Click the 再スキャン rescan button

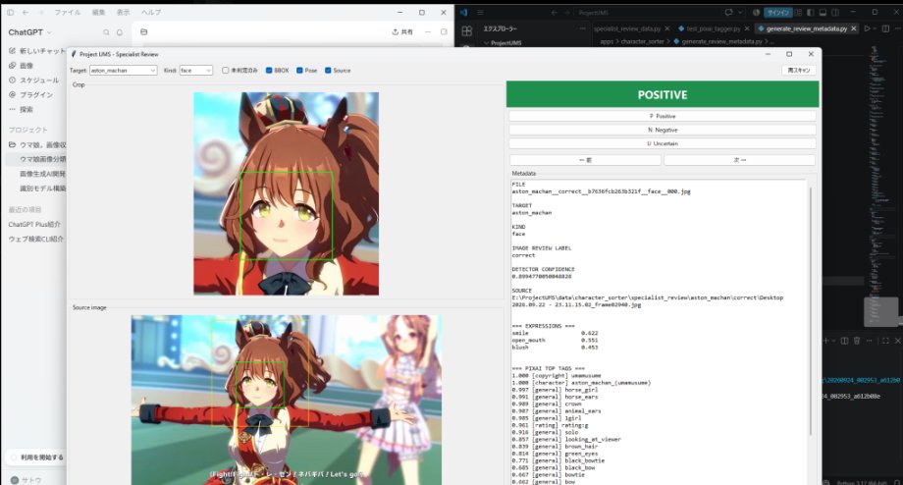(799, 71)
